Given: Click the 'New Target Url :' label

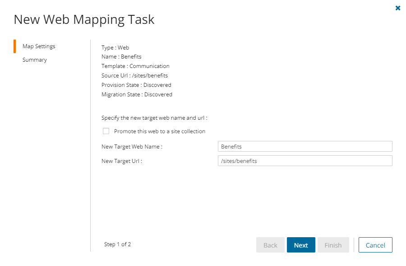Looking at the screenshot, I should tap(122, 161).
